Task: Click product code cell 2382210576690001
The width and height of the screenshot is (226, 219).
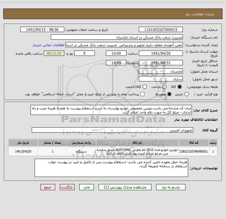Action: [194, 151]
